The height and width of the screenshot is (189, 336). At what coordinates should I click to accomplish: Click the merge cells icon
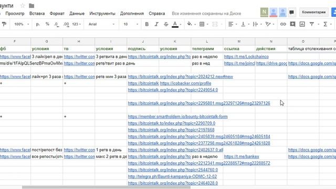(215, 24)
